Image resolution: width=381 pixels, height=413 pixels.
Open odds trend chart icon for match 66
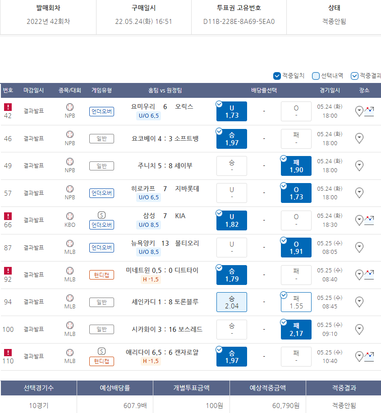[369, 220]
